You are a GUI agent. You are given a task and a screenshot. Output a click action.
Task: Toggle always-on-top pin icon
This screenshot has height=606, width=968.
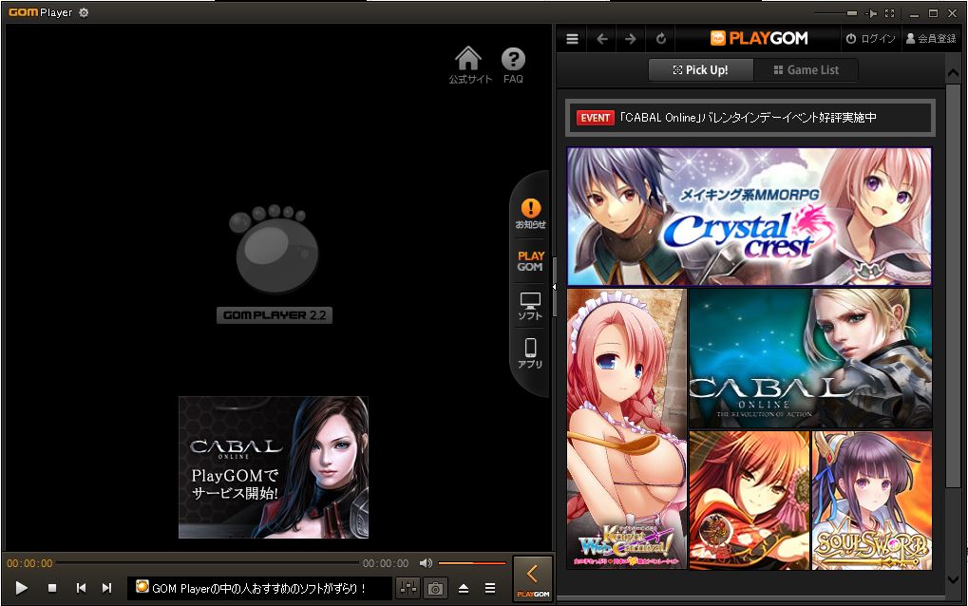click(x=872, y=13)
